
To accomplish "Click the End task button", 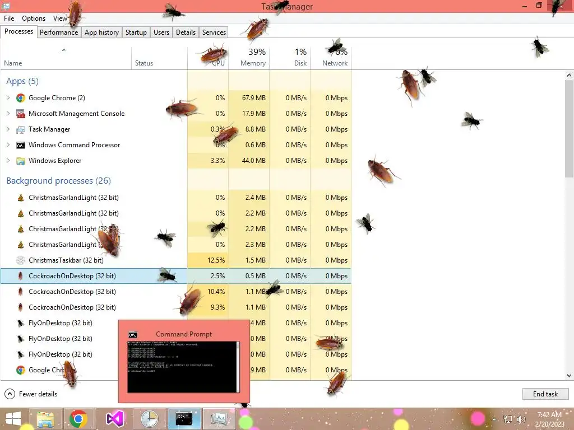I will pos(545,394).
